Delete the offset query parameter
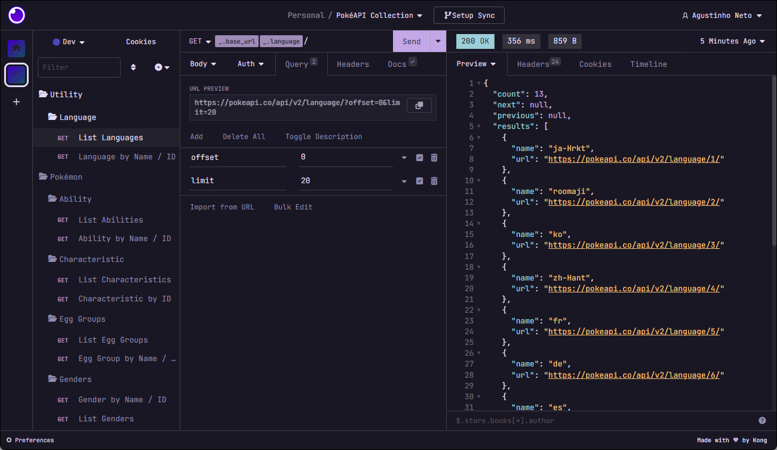Screen dimensions: 777x450 [434, 158]
